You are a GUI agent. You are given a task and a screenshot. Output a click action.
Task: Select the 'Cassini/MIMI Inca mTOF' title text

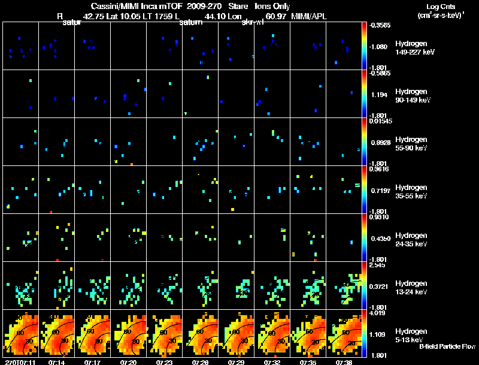(x=137, y=6)
